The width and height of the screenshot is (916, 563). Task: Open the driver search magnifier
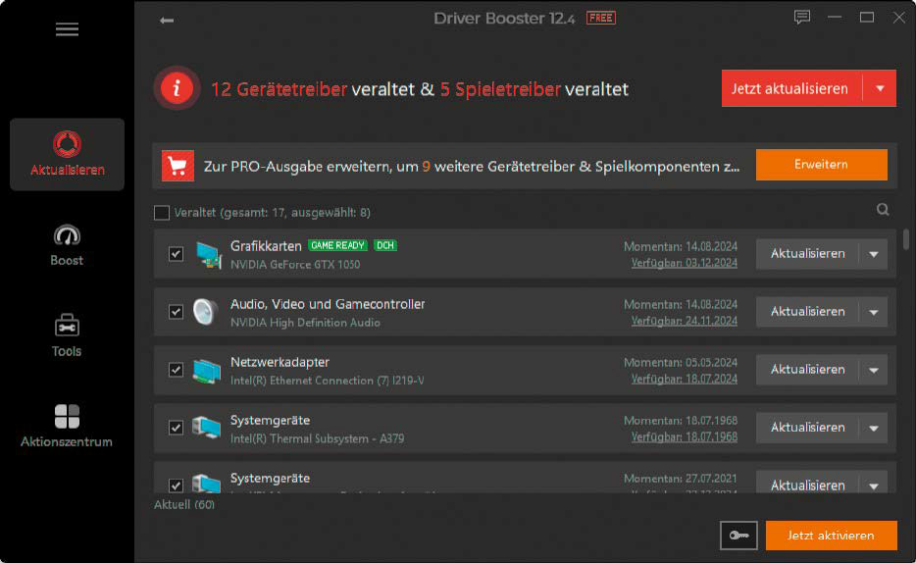883,210
